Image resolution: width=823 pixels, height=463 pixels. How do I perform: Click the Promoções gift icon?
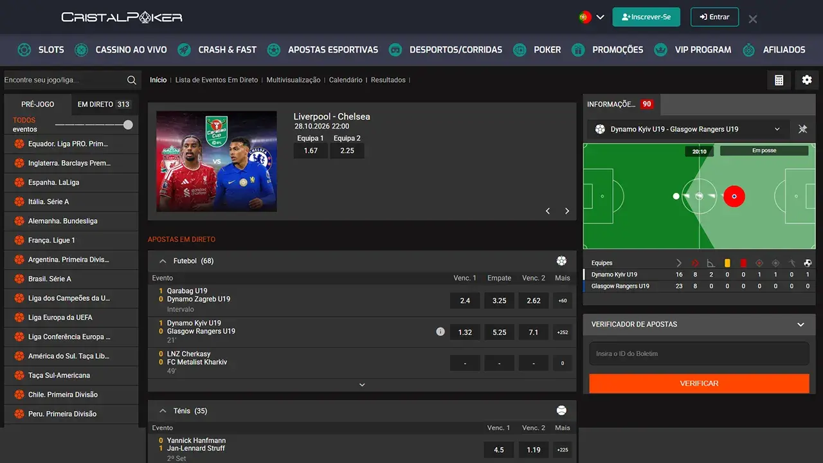pyautogui.click(x=578, y=50)
